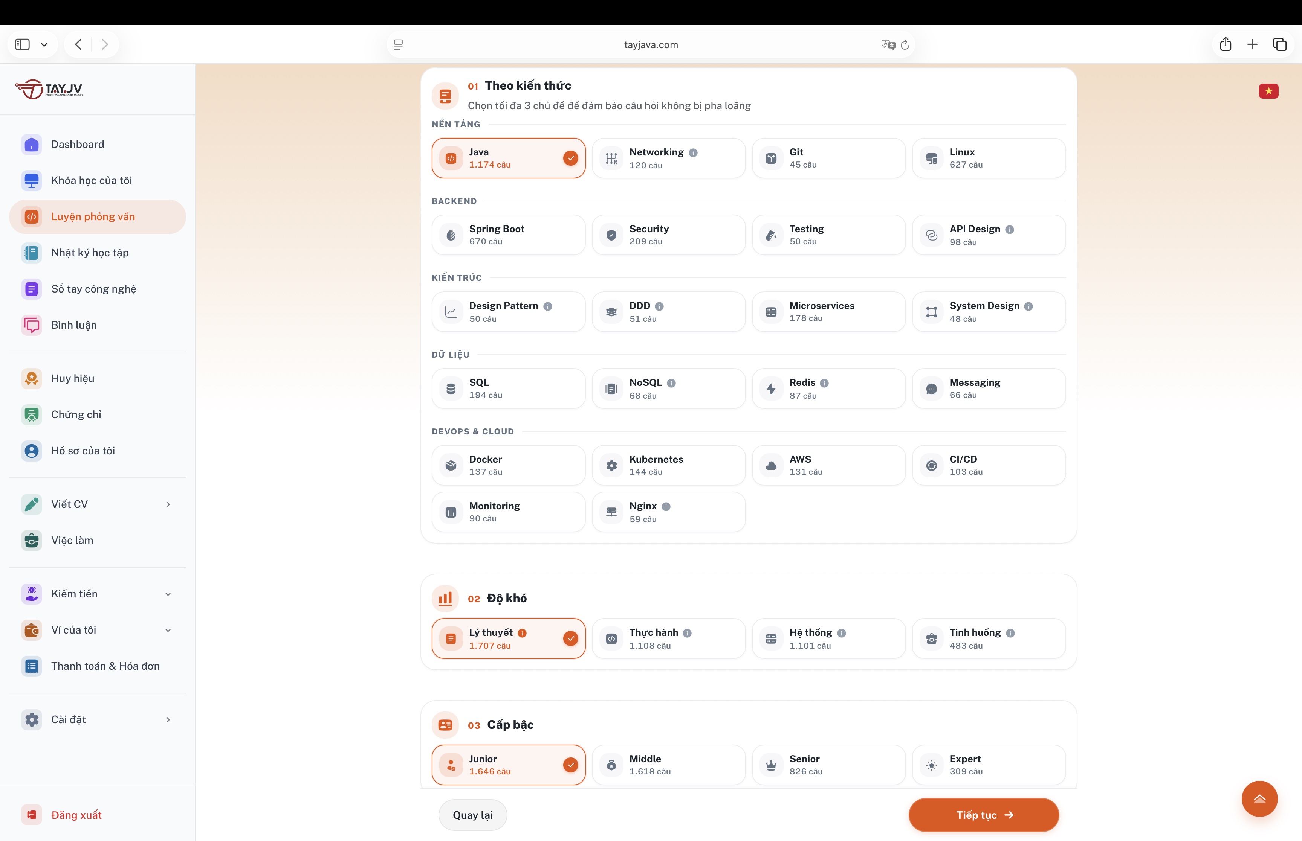Viewport: 1302px width, 841px height.
Task: Select the Junior level card
Action: (x=508, y=765)
